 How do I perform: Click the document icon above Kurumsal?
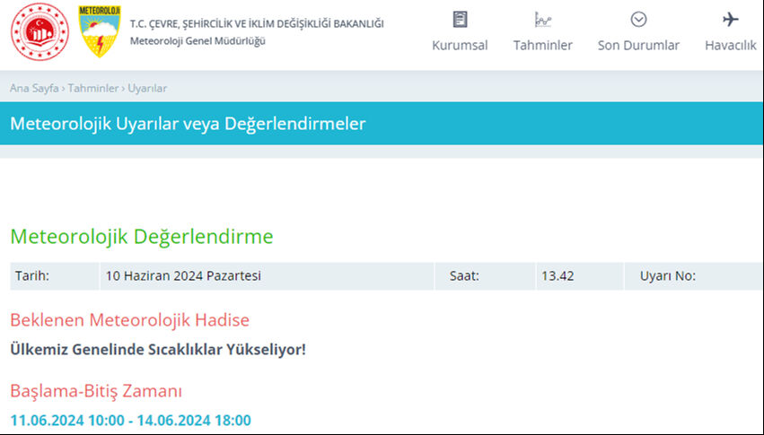click(x=460, y=19)
